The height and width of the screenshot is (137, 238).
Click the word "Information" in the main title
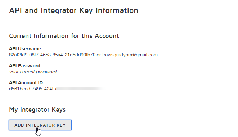tap(117, 10)
